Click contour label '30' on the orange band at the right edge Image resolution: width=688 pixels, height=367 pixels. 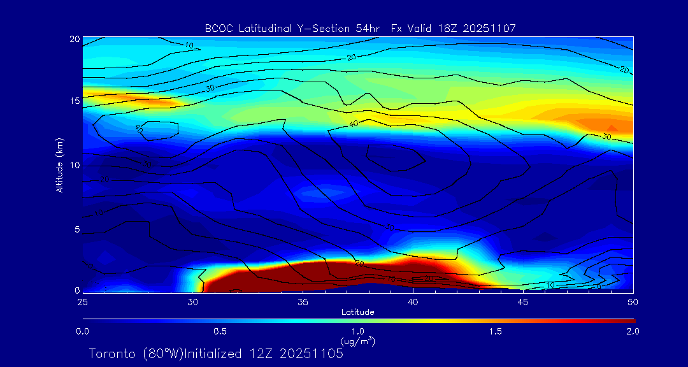click(x=607, y=136)
